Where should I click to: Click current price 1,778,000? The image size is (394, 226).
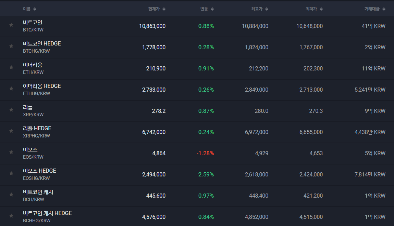point(154,48)
